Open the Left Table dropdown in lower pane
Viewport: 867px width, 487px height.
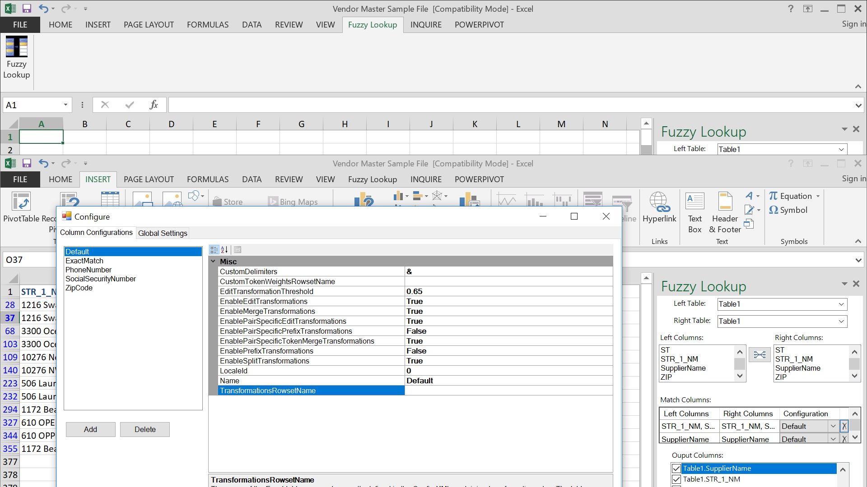[x=841, y=304]
